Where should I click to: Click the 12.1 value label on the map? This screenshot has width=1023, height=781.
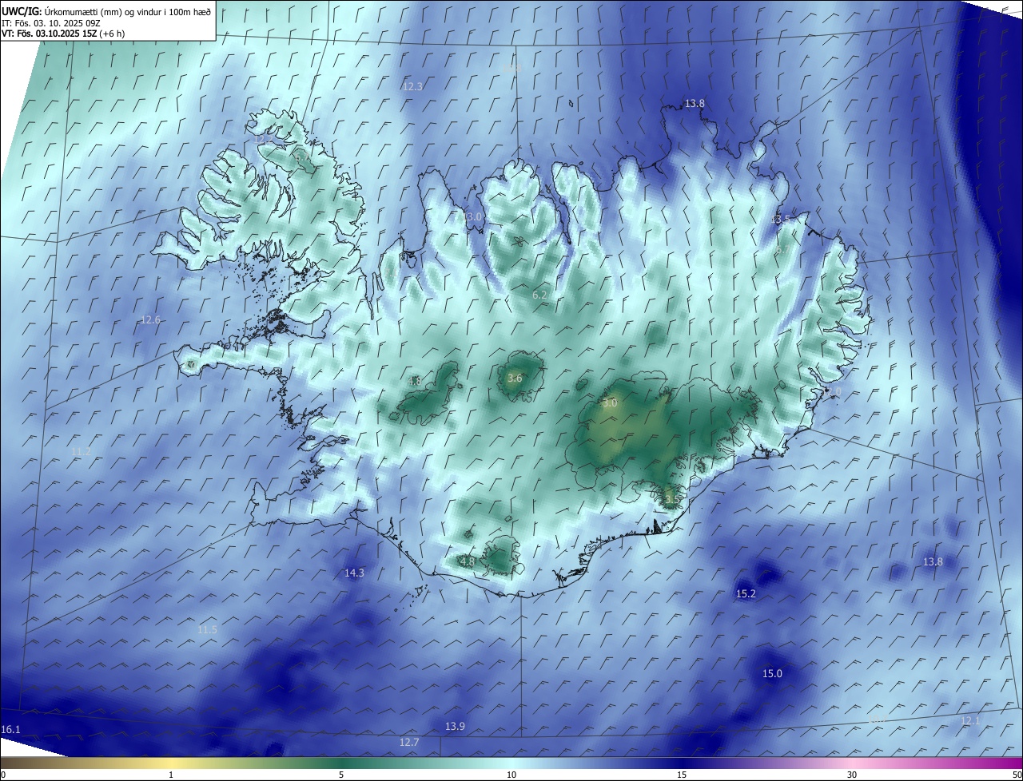pyautogui.click(x=969, y=720)
